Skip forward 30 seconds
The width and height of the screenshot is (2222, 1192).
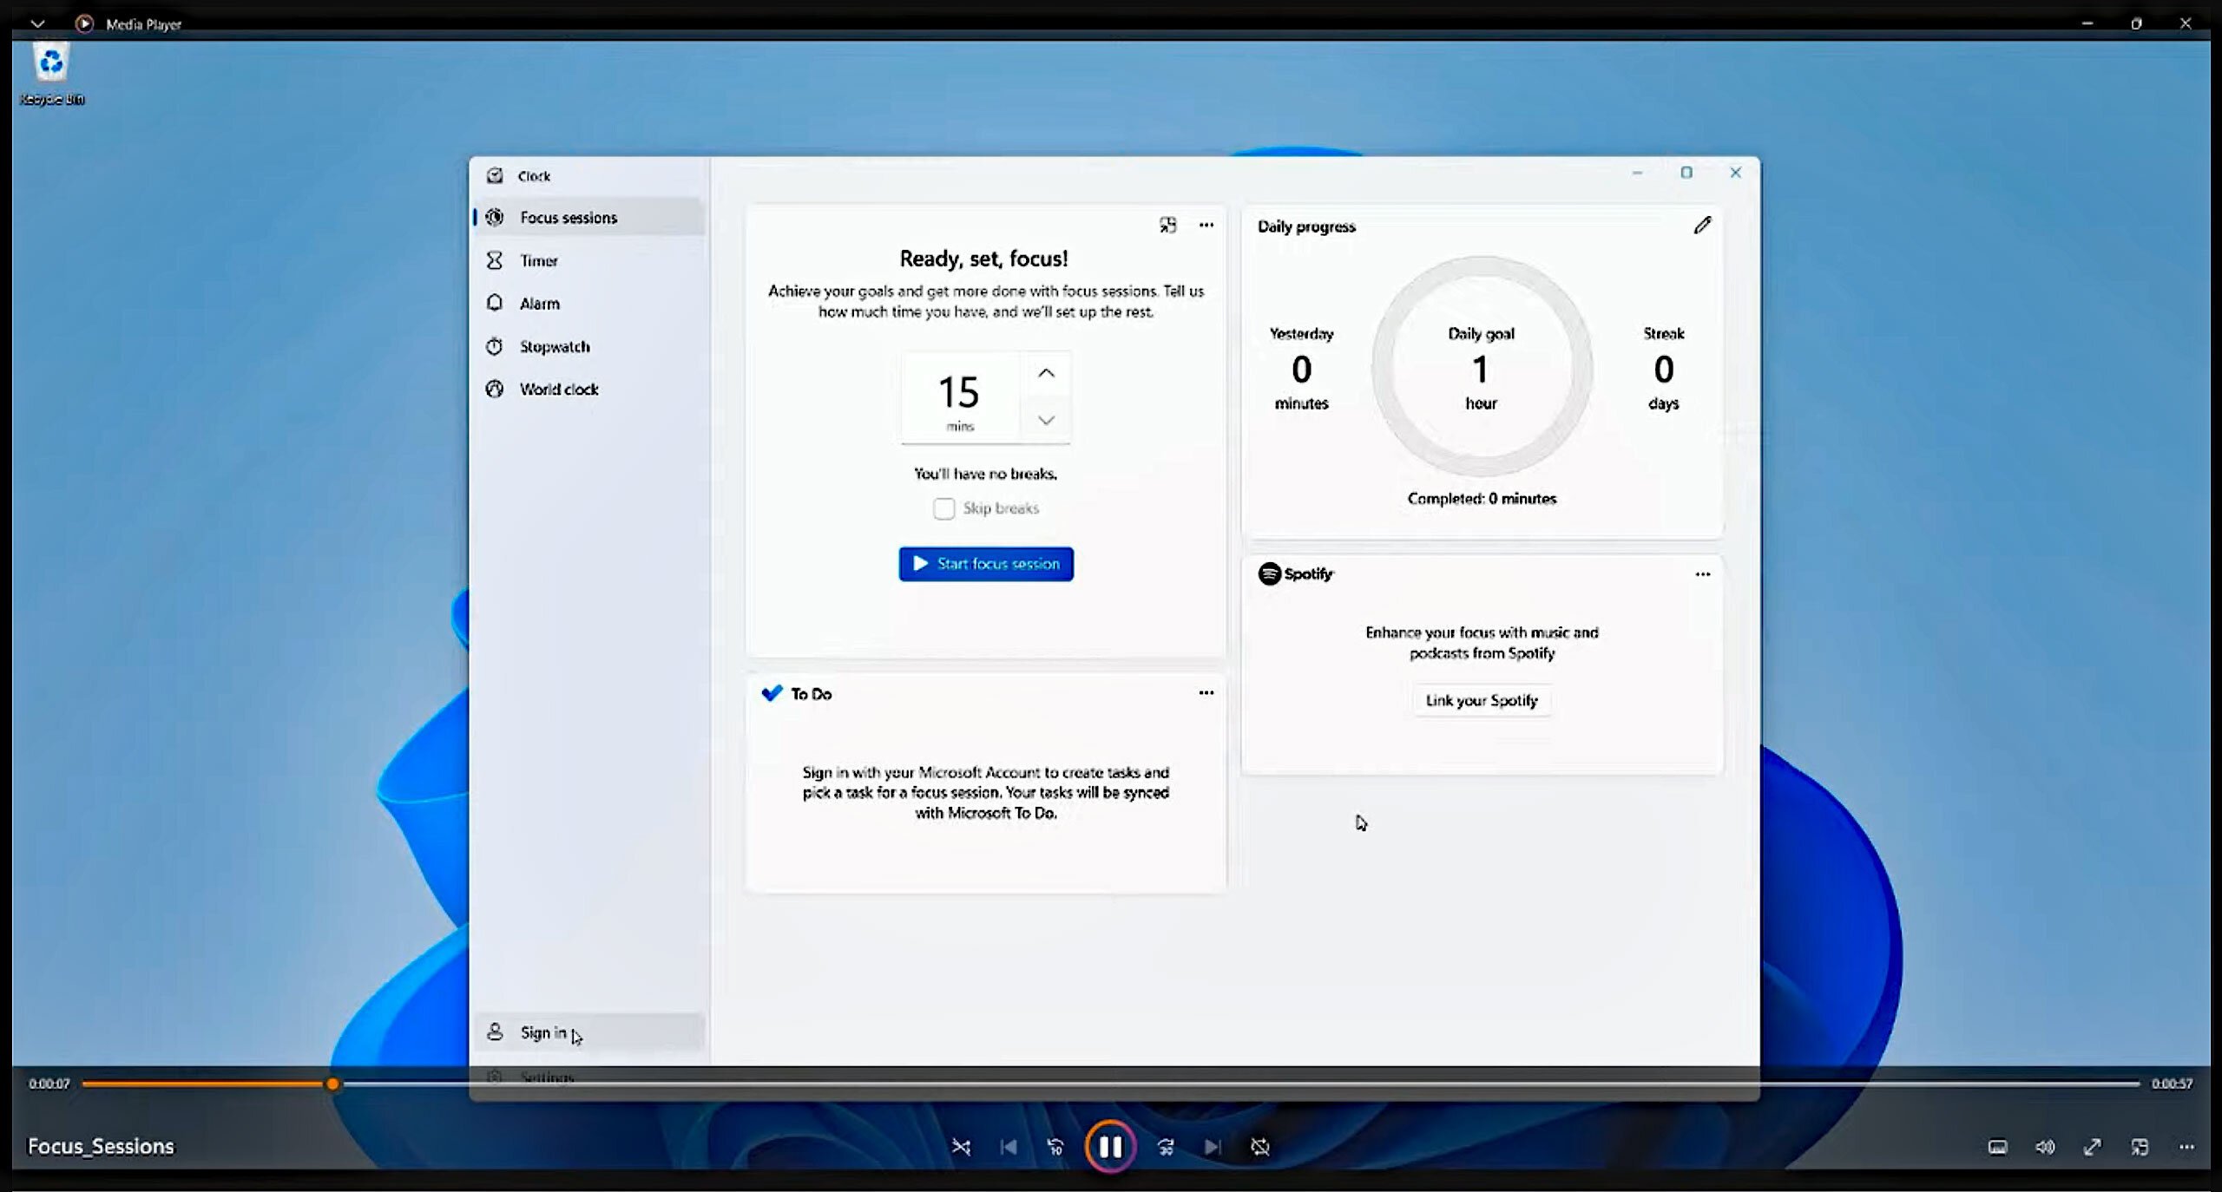click(x=1166, y=1147)
